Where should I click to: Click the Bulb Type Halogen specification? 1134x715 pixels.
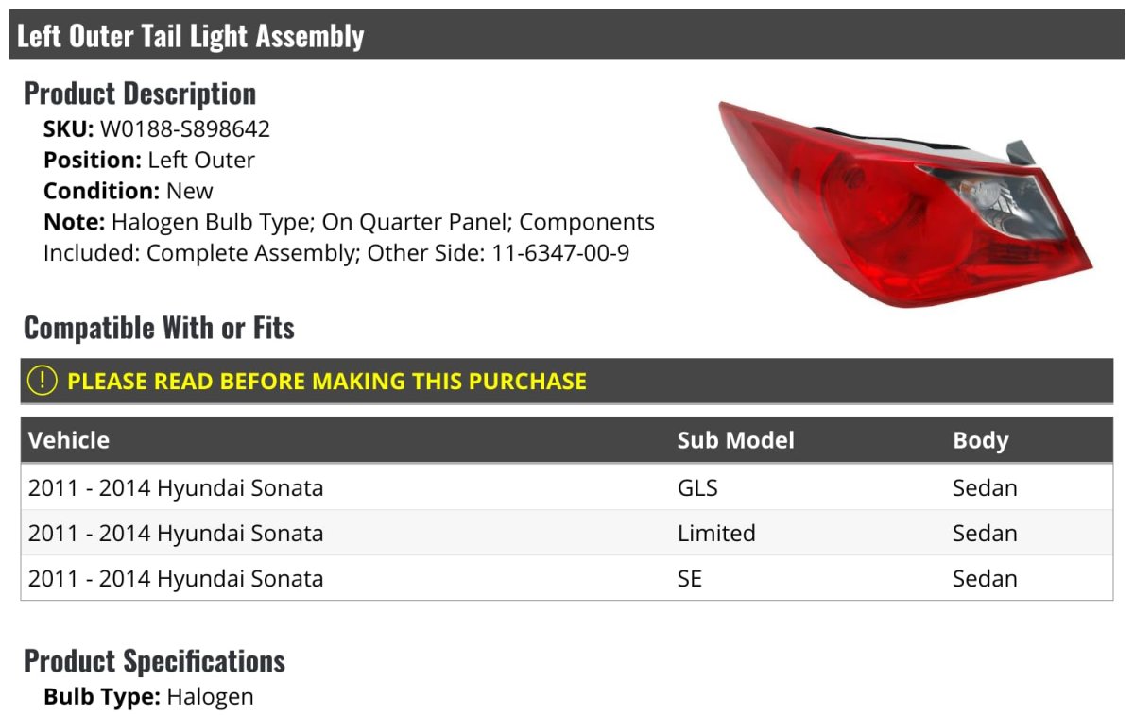(148, 698)
